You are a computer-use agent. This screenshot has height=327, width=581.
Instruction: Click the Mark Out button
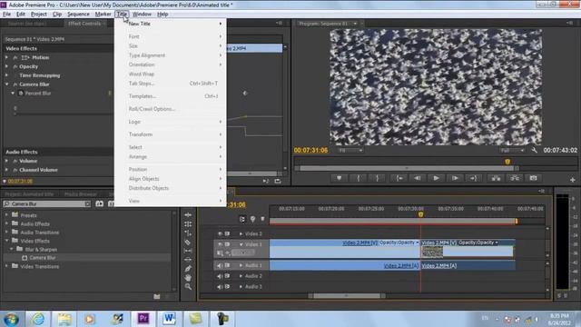[378, 178]
